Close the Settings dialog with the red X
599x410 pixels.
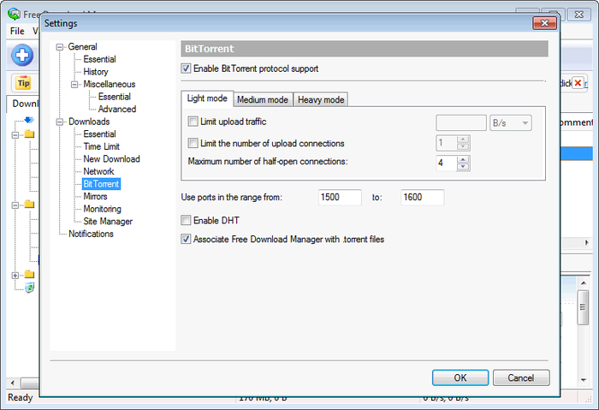pyautogui.click(x=544, y=23)
